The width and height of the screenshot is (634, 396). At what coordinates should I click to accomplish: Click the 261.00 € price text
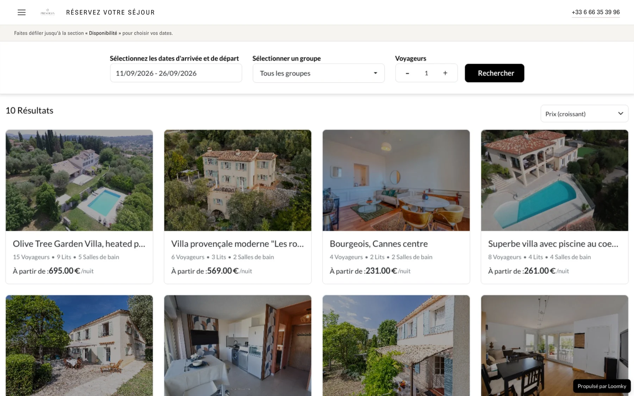click(540, 271)
